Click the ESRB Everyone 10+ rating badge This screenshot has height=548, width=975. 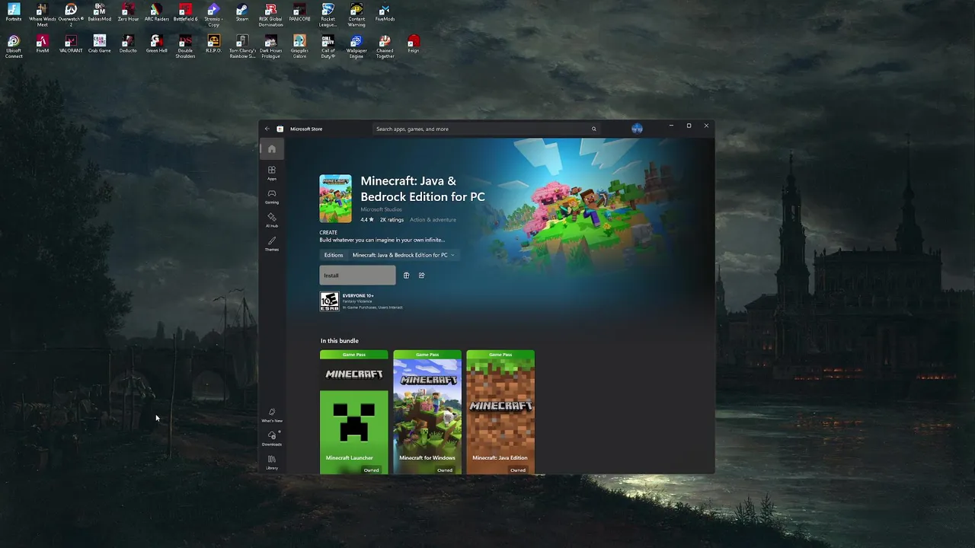pyautogui.click(x=329, y=301)
